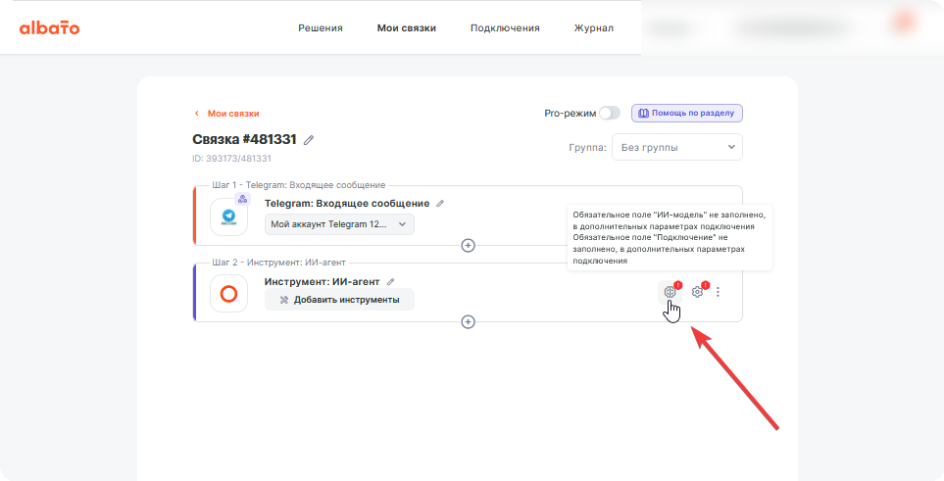944x481 pixels.
Task: Open Журнал menu item
Action: pos(594,27)
